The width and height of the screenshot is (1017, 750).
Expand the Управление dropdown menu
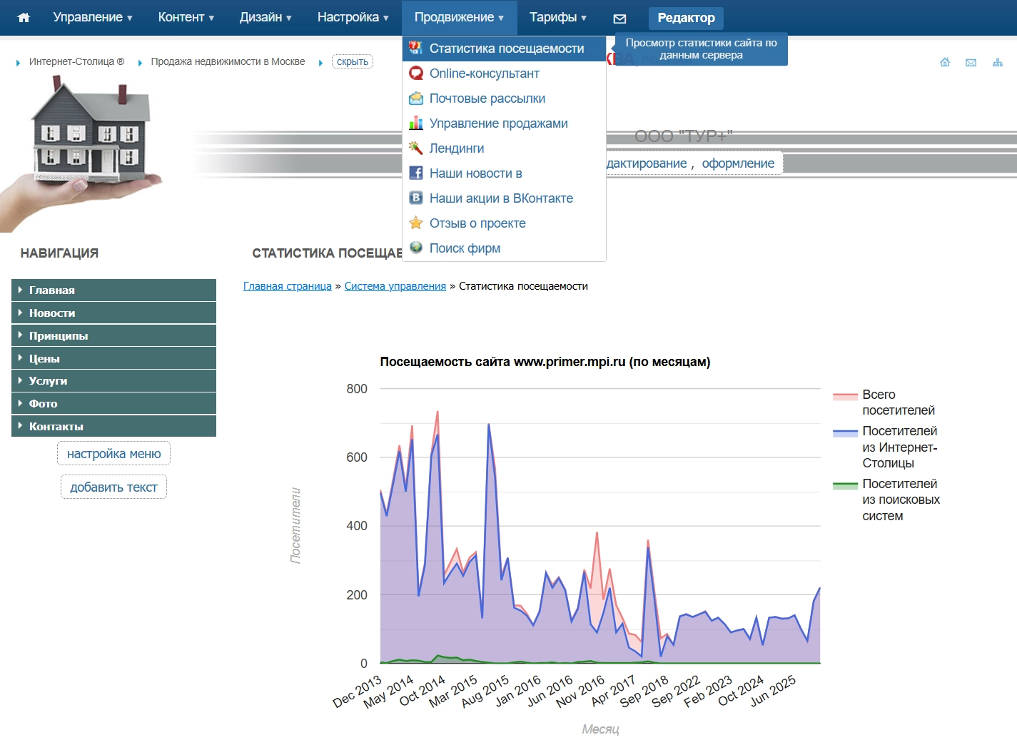92,18
